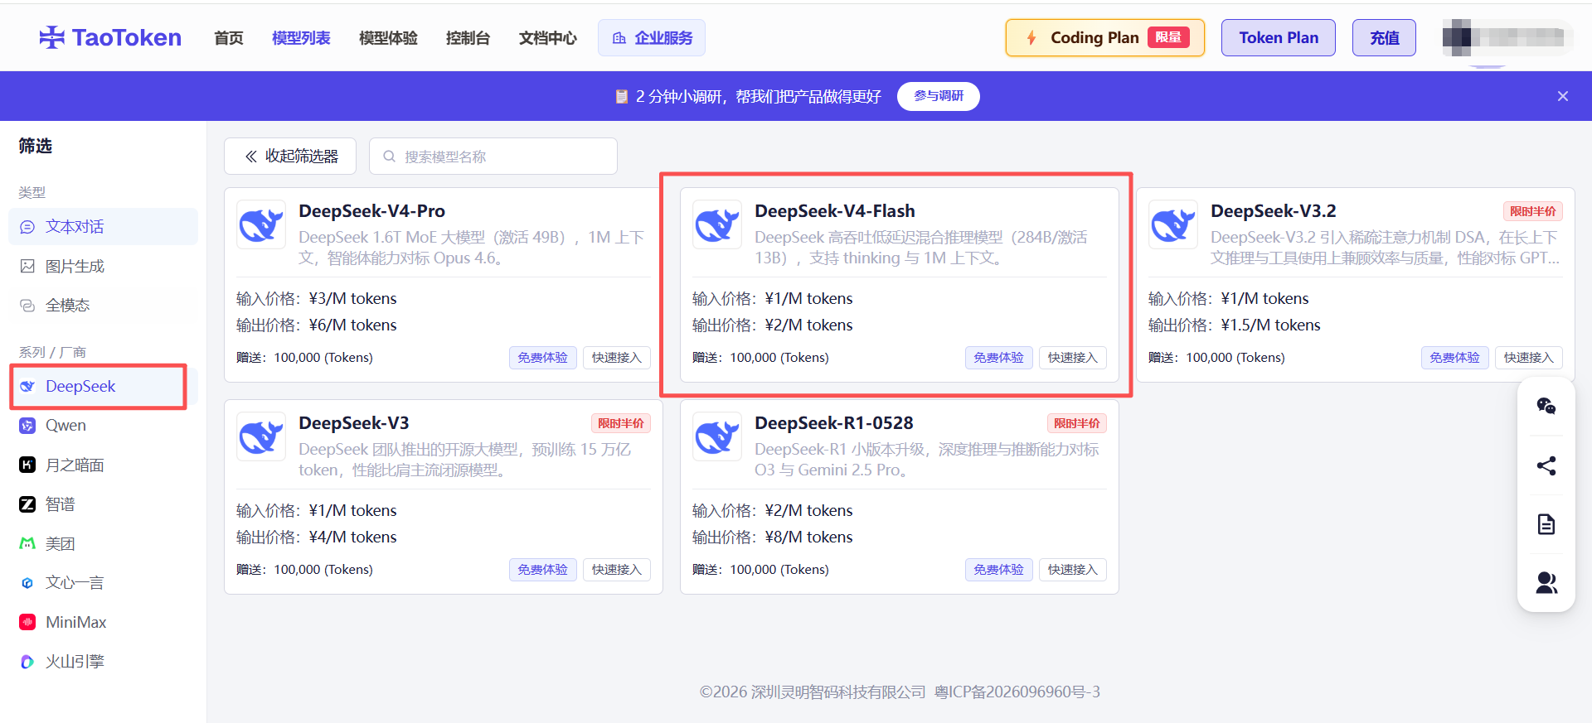This screenshot has height=723, width=1592.
Task: Click 快速接入 on DeepSeek-V3.2 card
Action: pyautogui.click(x=1529, y=358)
